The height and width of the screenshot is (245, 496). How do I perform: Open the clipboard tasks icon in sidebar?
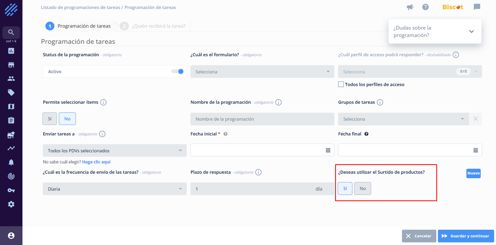(x=11, y=120)
